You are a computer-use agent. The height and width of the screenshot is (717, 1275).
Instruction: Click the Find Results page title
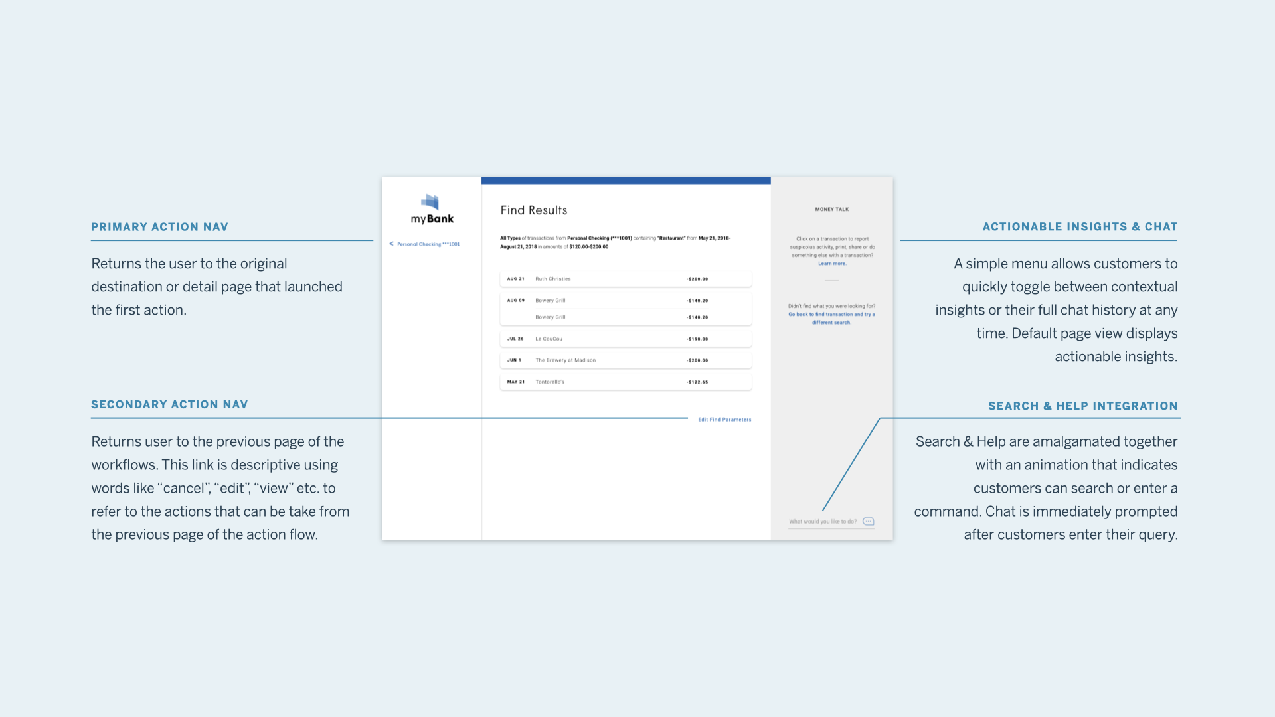534,210
